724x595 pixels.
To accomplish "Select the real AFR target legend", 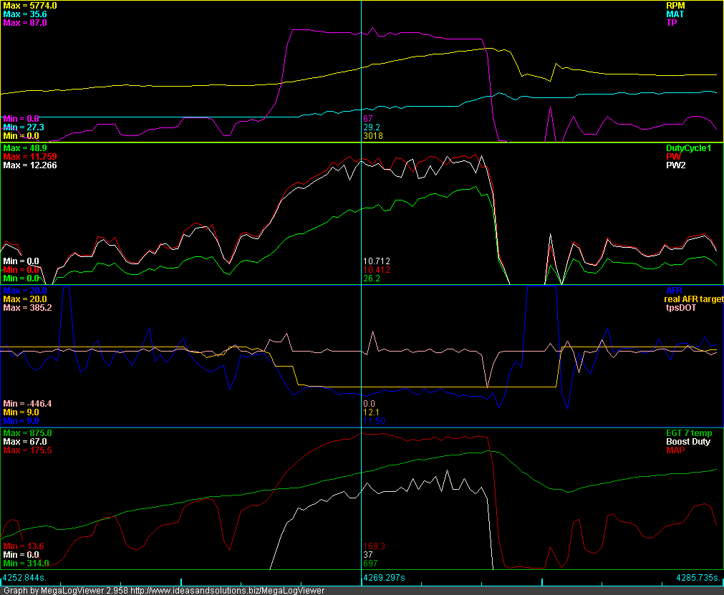I will pyautogui.click(x=693, y=299).
